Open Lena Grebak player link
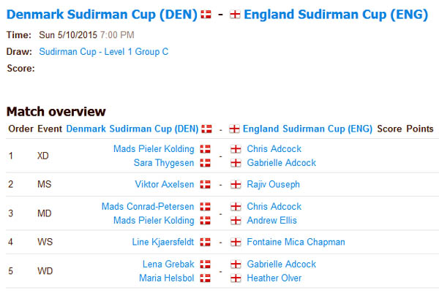The width and height of the screenshot is (439, 293). (168, 264)
